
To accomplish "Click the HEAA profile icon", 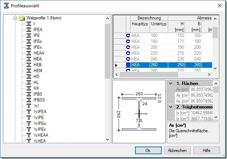I will [29, 53].
